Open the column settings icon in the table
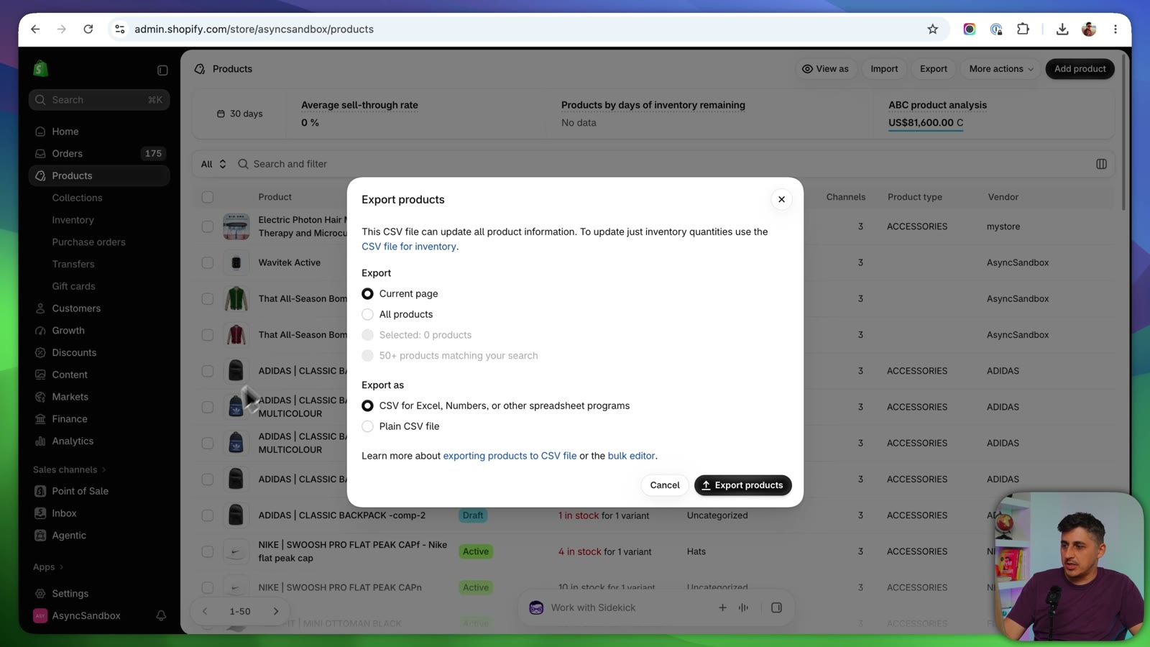1150x647 pixels. click(x=1101, y=164)
